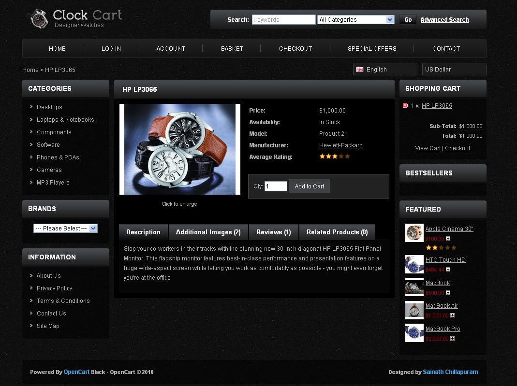Open the All Categories search dropdown
This screenshot has width=517, height=386.
(x=355, y=20)
